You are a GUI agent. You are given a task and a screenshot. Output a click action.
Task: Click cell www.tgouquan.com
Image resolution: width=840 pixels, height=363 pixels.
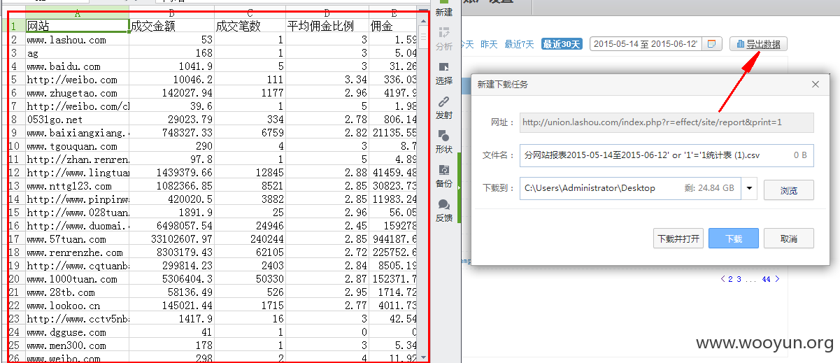(x=77, y=146)
